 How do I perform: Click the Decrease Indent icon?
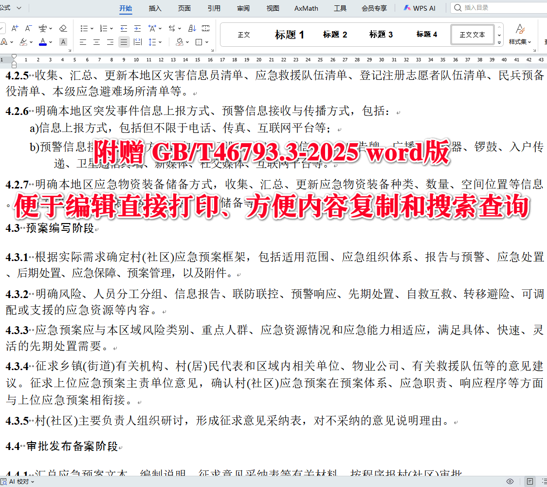(x=124, y=28)
